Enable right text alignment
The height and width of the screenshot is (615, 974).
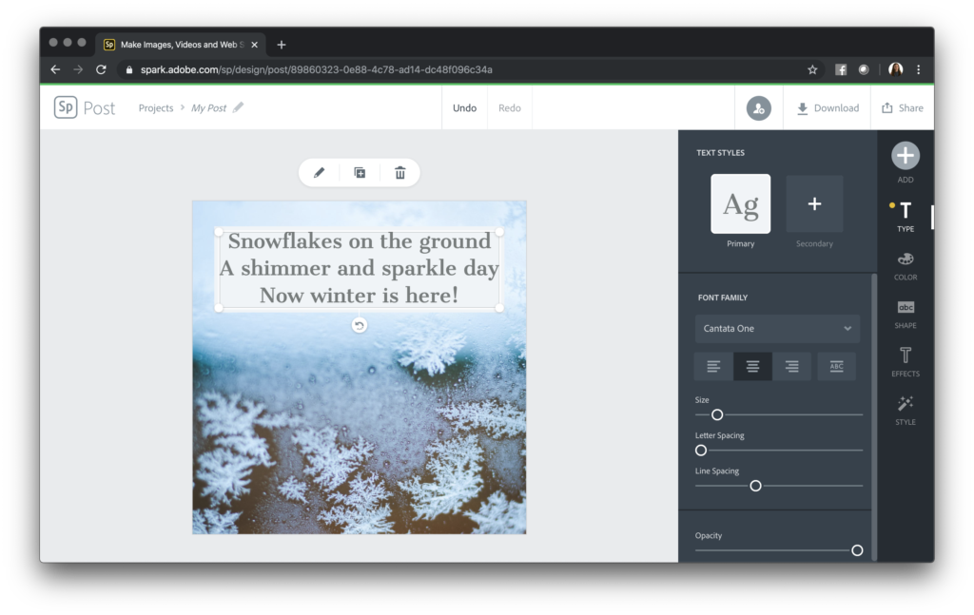(x=791, y=366)
